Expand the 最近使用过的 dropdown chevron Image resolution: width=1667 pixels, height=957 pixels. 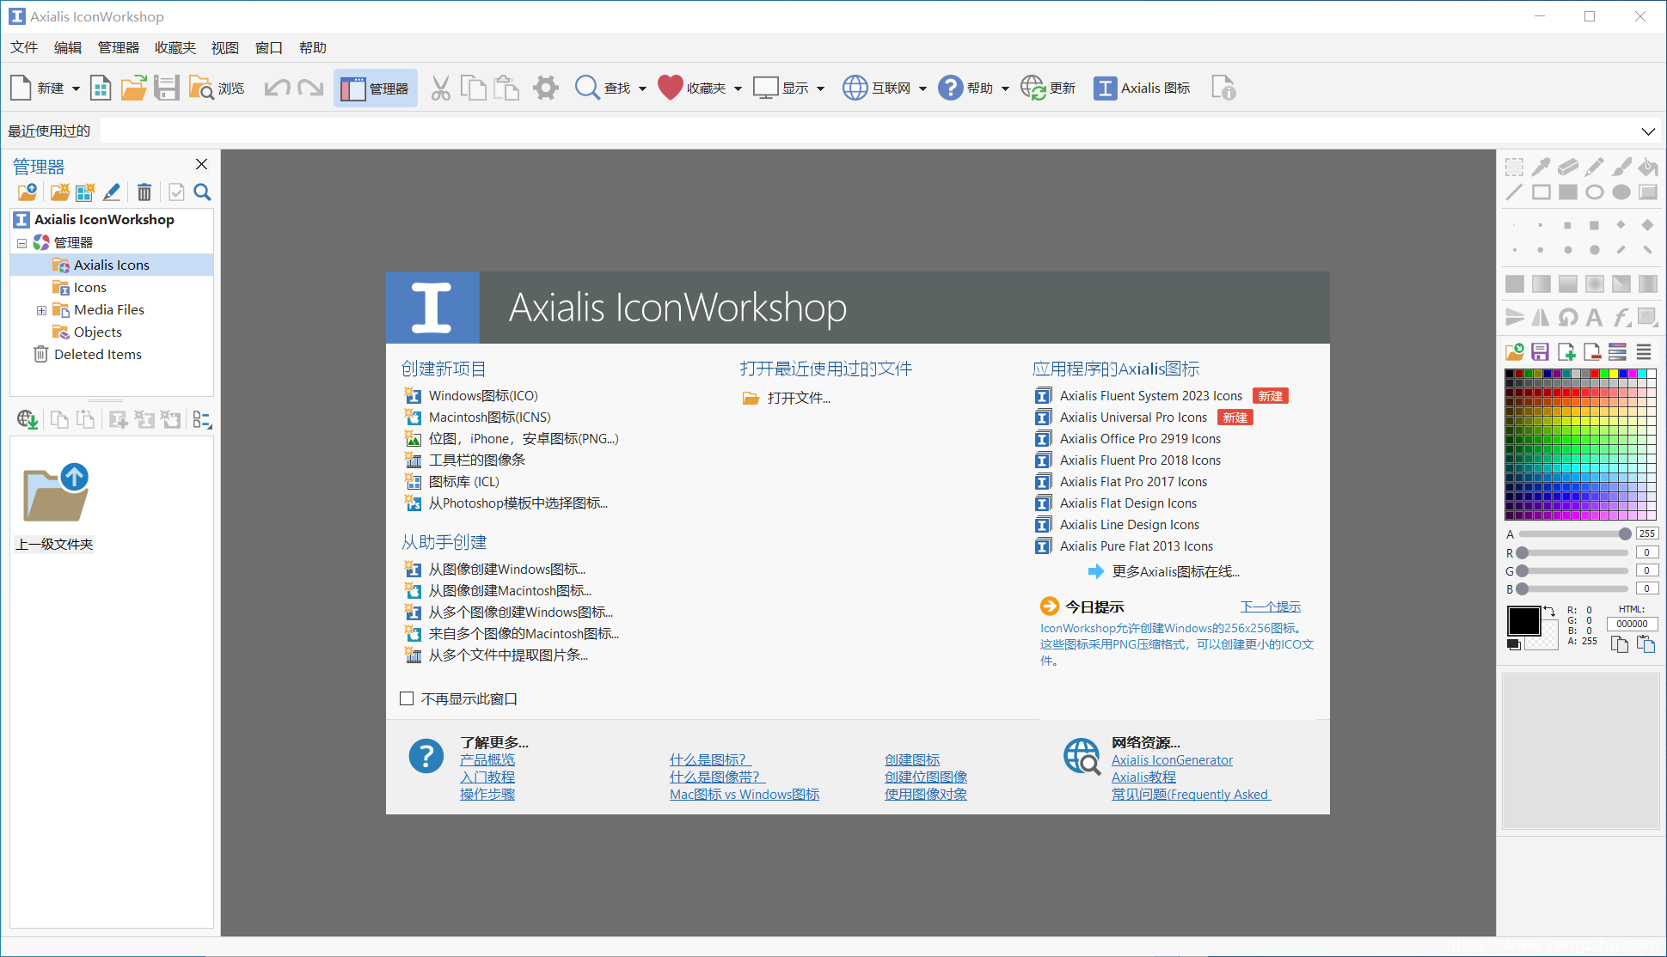pyautogui.click(x=1647, y=131)
